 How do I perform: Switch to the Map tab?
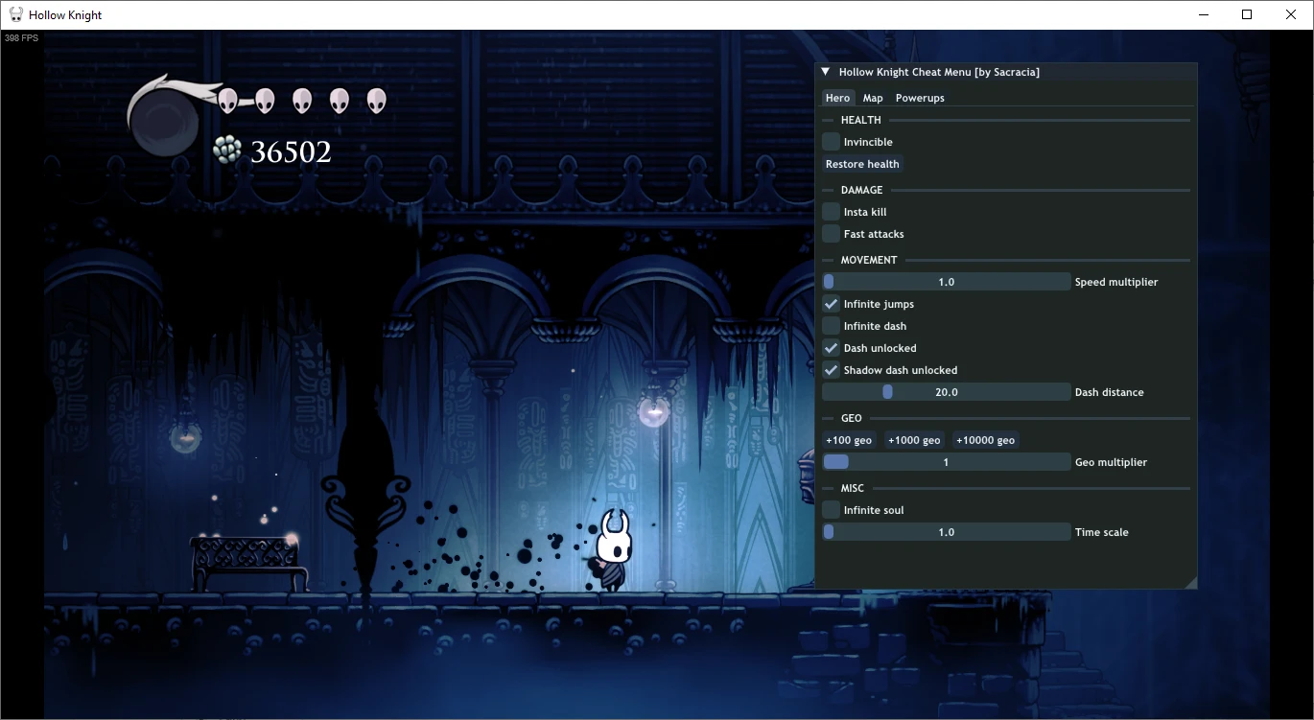872,97
